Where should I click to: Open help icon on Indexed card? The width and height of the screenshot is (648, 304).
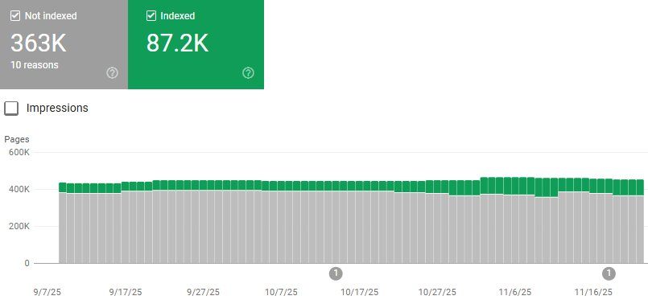[248, 73]
